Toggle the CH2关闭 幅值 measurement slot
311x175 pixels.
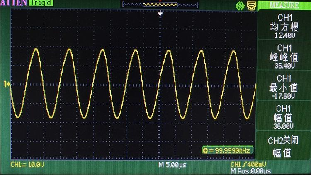coord(284,147)
